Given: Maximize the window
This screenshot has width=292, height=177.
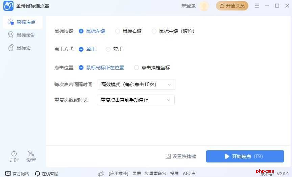Looking at the screenshot, I should [277, 6].
